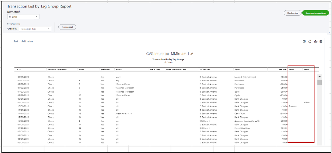This screenshot has height=153, width=332.
Task: Open the Report period All Dates dropdown
Action: click(x=23, y=17)
